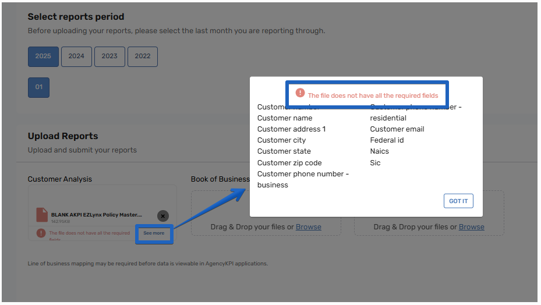Click the BLANK AKPI EZLynx Policy Master filename

point(96,215)
